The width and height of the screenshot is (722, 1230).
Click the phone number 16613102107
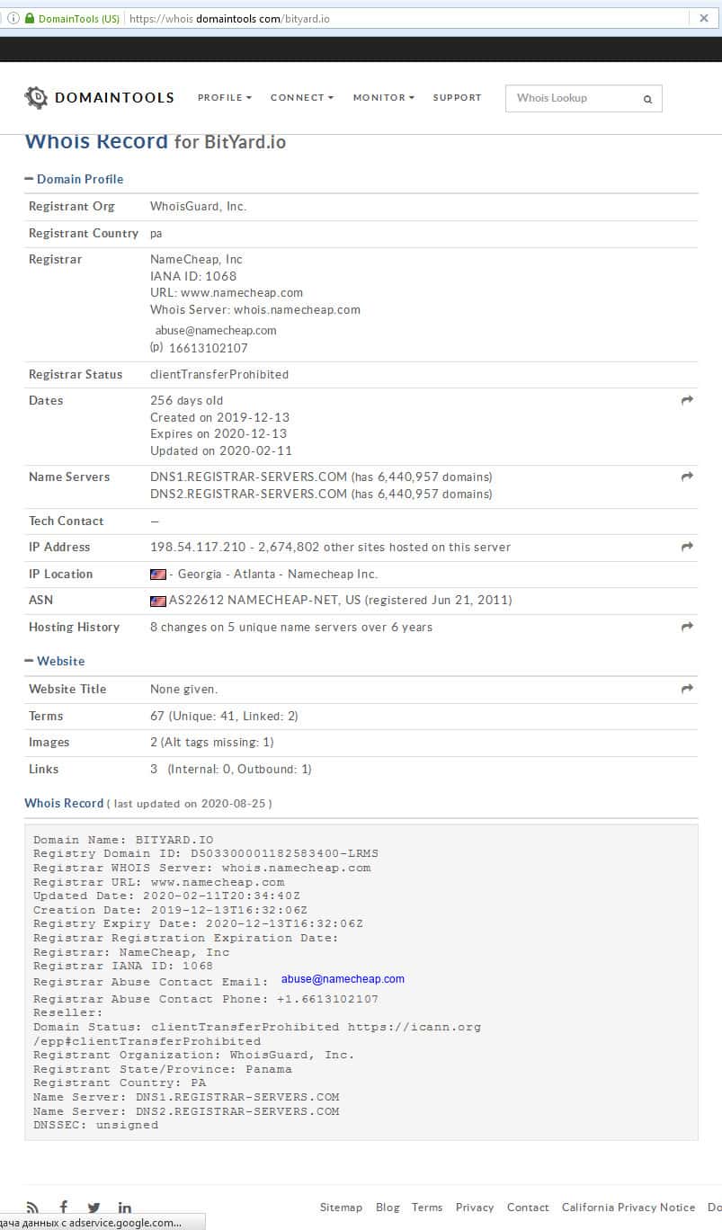208,348
